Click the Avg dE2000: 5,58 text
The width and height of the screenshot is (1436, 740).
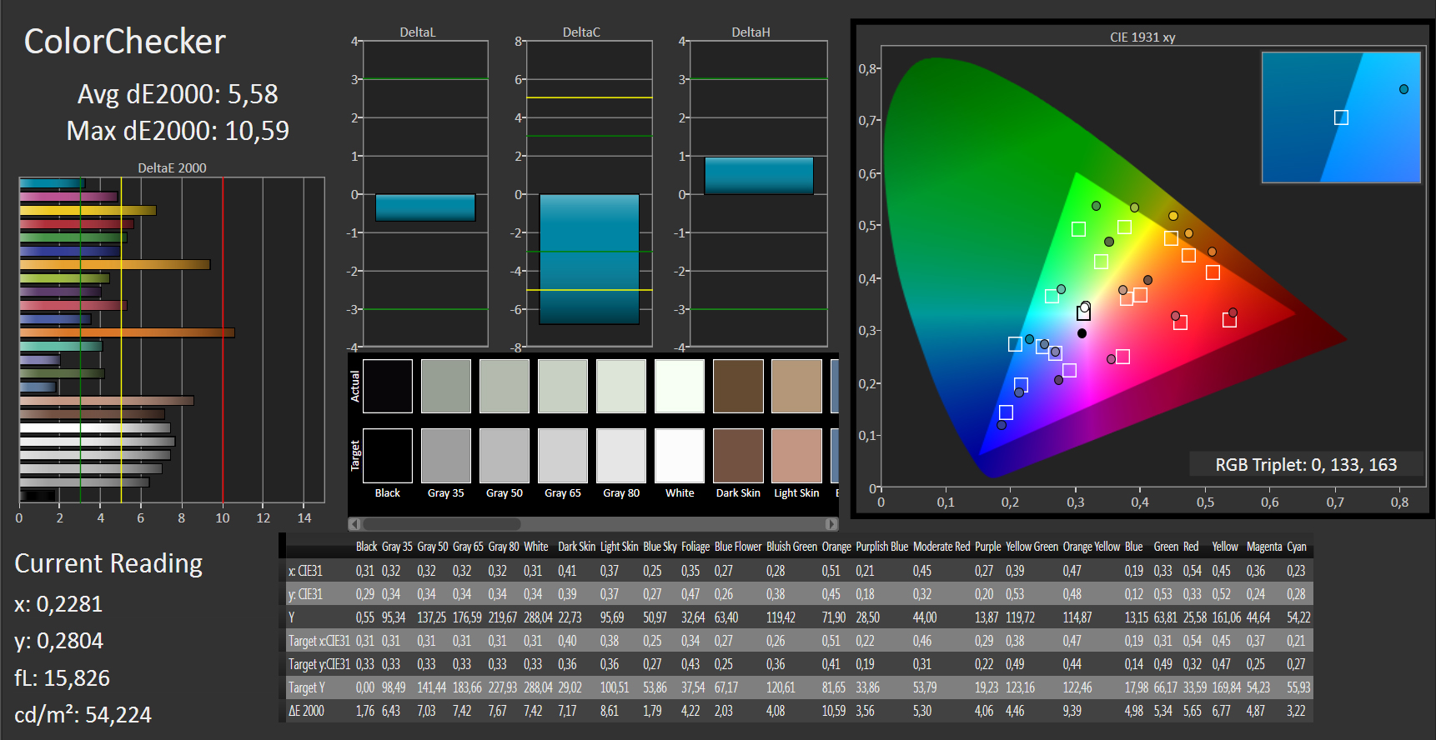coord(178,94)
